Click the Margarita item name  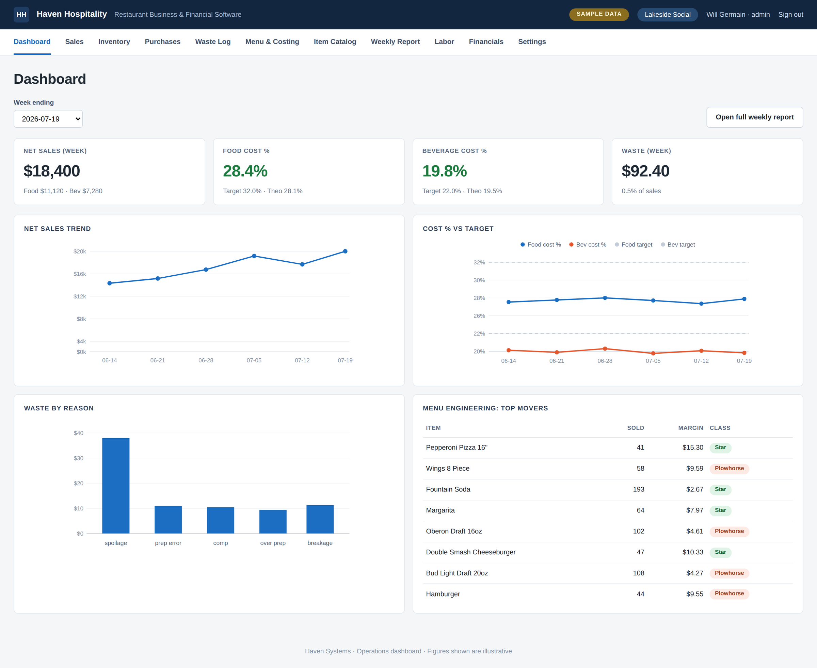[x=440, y=510]
